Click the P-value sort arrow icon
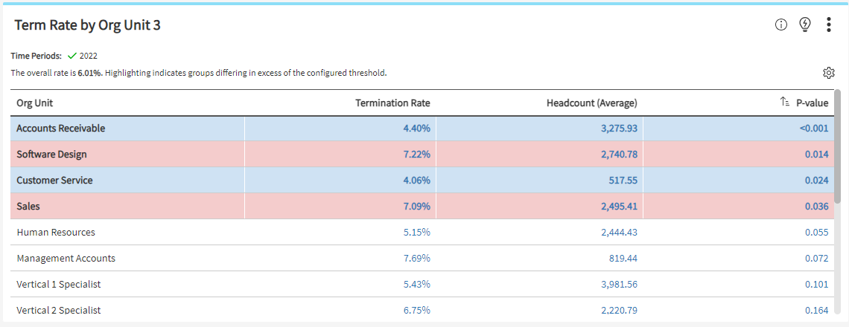The height and width of the screenshot is (327, 849). point(784,103)
